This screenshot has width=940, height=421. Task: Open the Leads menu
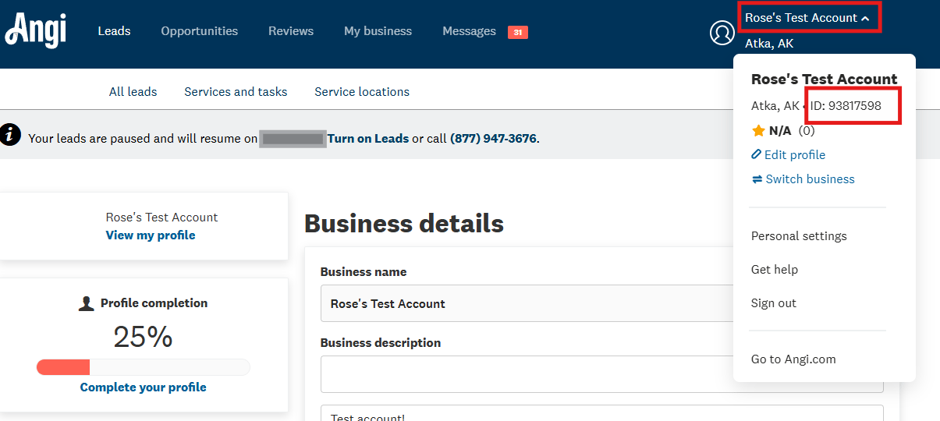point(114,31)
